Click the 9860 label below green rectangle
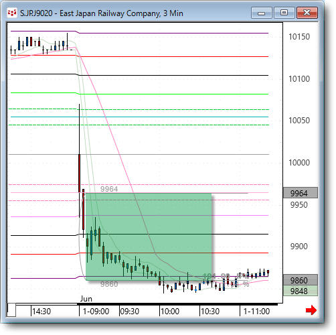 coord(109,284)
